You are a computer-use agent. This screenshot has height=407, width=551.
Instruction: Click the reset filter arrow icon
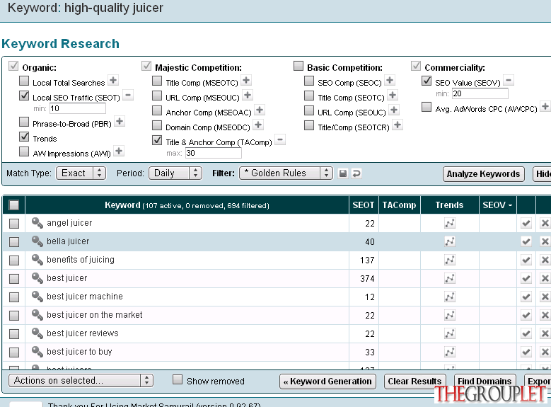pos(356,173)
